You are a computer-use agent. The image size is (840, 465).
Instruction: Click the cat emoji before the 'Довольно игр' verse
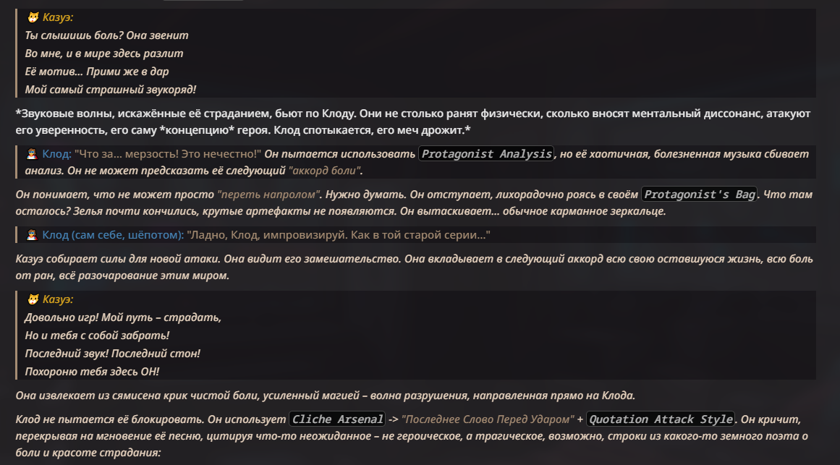click(x=33, y=299)
